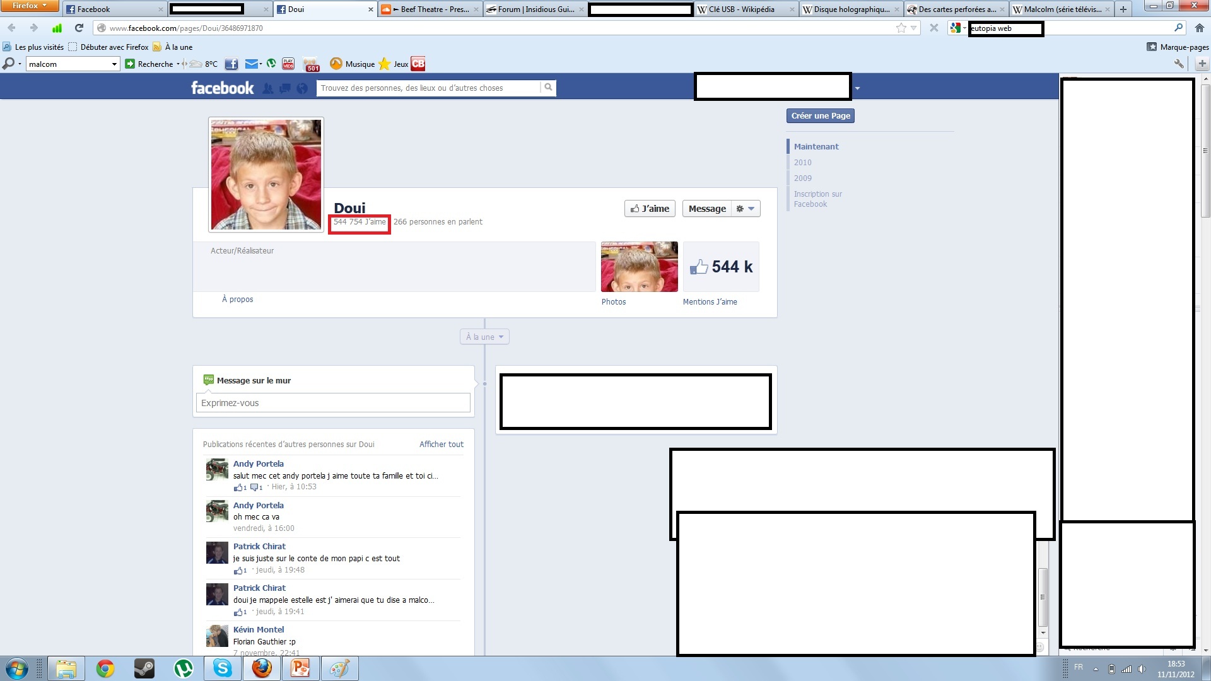Click the Créer une Page button

coord(821,116)
